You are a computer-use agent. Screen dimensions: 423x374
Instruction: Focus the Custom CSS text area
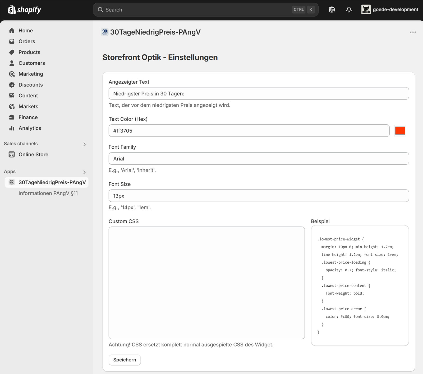pyautogui.click(x=206, y=283)
